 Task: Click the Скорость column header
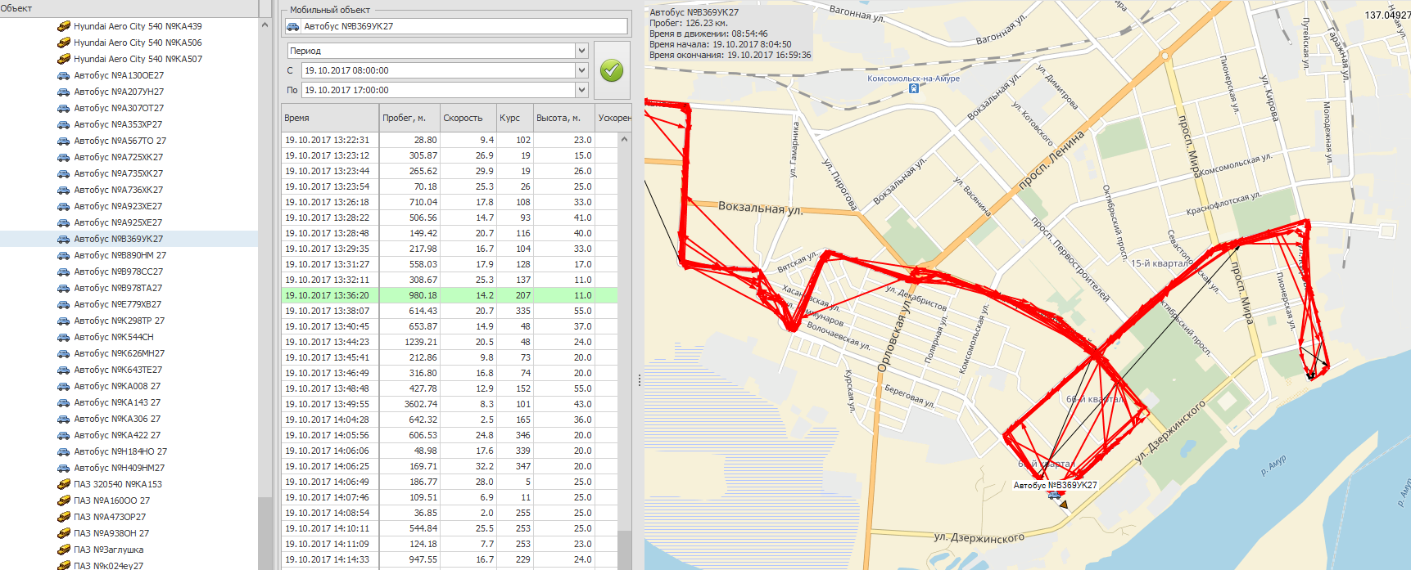[468, 118]
